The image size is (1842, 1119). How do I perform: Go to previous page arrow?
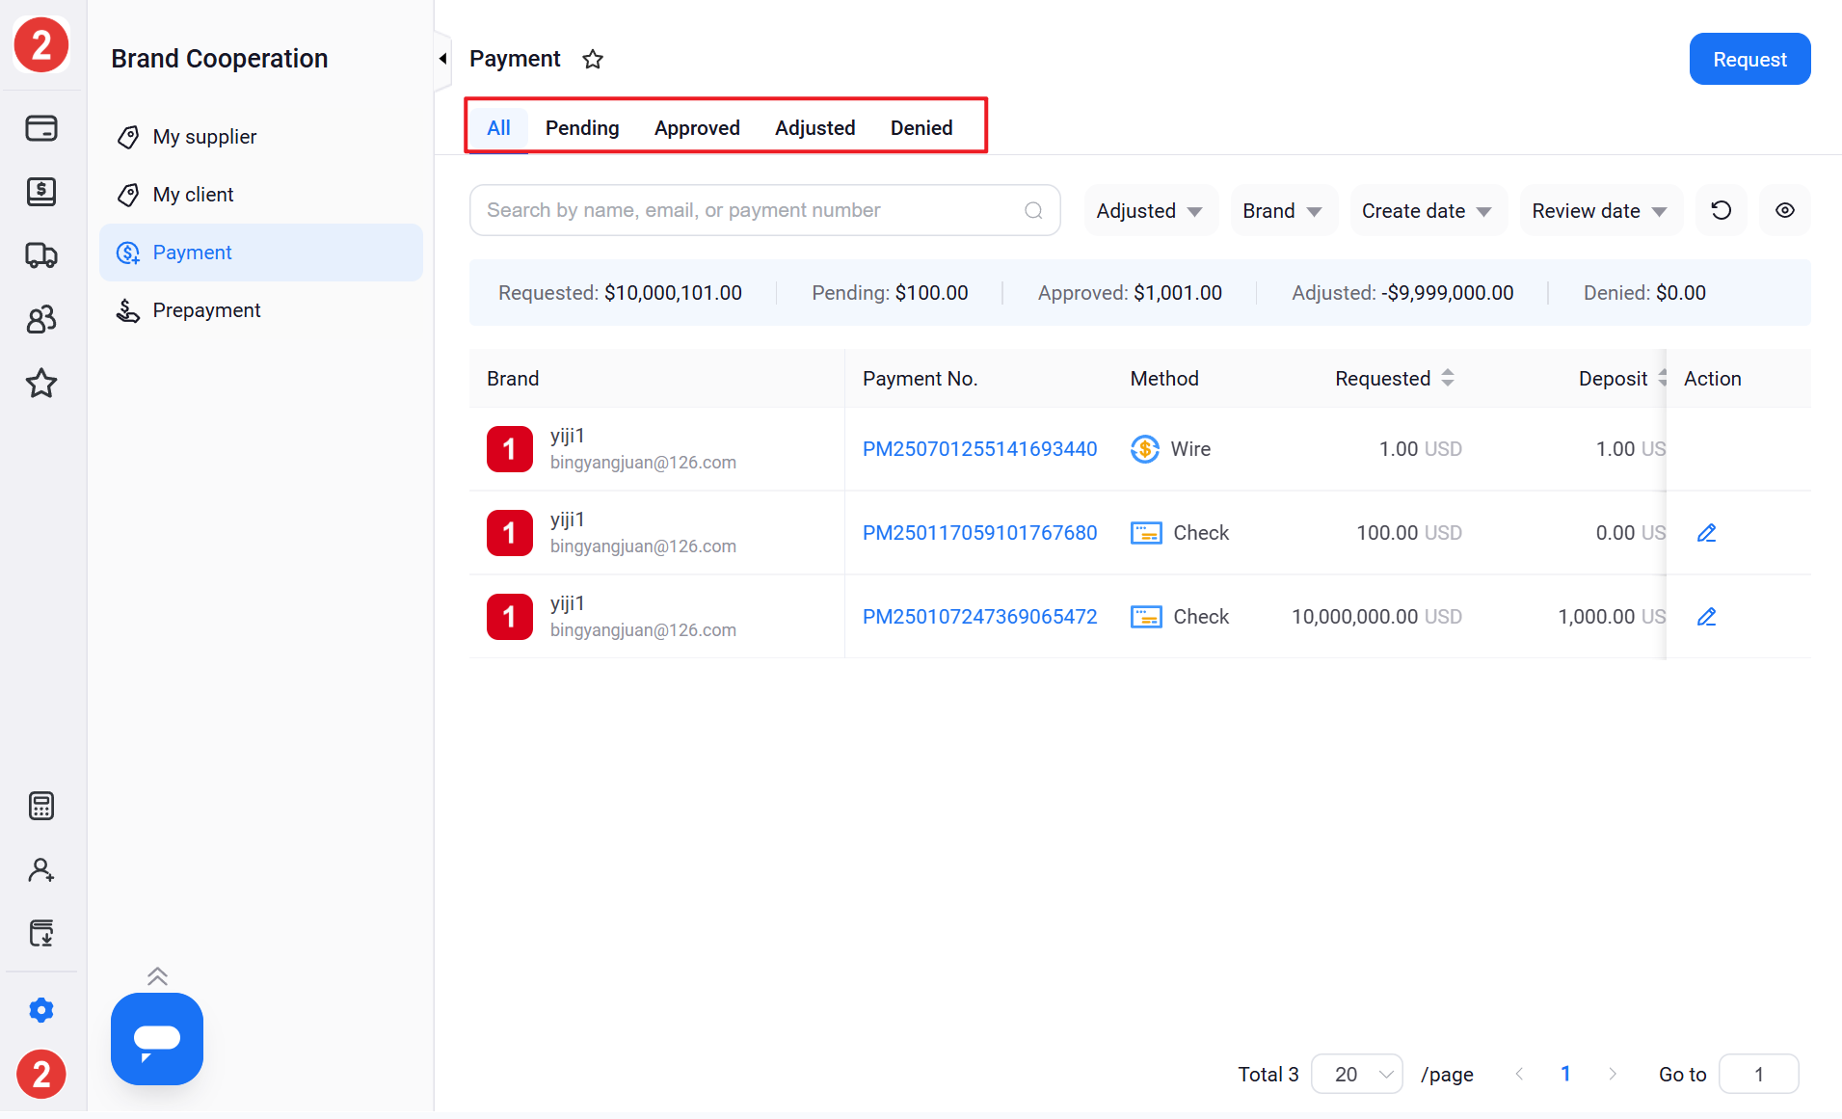point(1519,1074)
